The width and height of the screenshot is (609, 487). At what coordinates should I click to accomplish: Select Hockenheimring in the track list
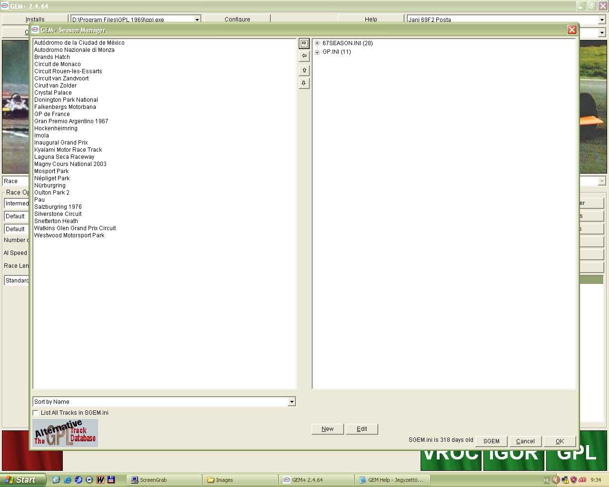(56, 128)
